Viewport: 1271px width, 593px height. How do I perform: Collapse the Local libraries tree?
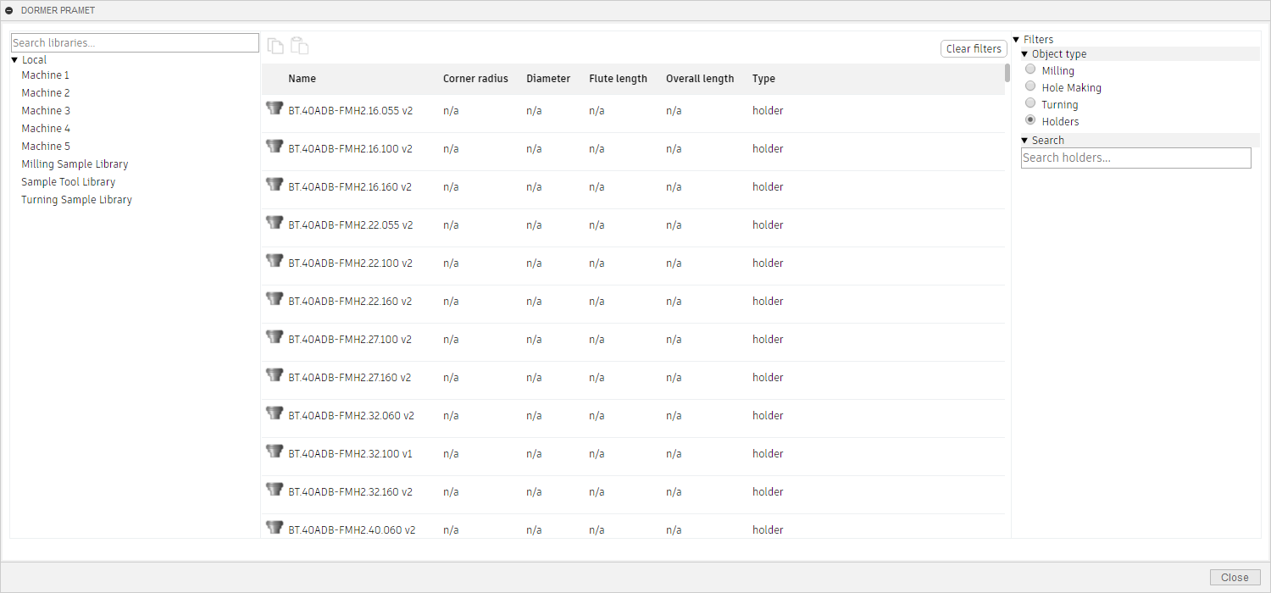pos(14,60)
